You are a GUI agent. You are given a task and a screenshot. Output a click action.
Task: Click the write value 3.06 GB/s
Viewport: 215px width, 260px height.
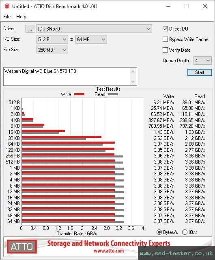point(164,156)
